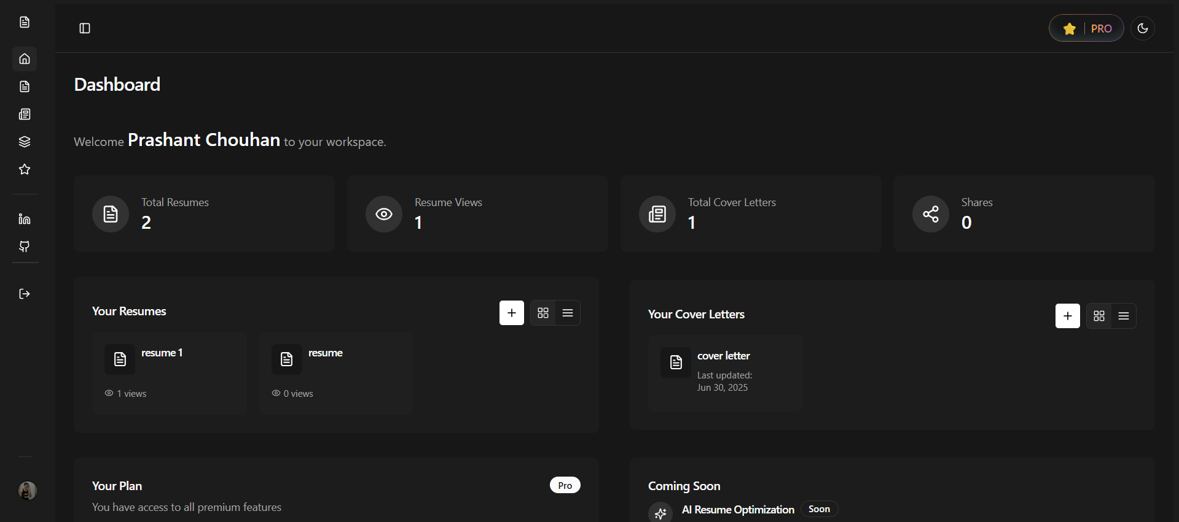Click the 'AI Resume Optimization' label
The image size is (1179, 522).
coord(738,510)
